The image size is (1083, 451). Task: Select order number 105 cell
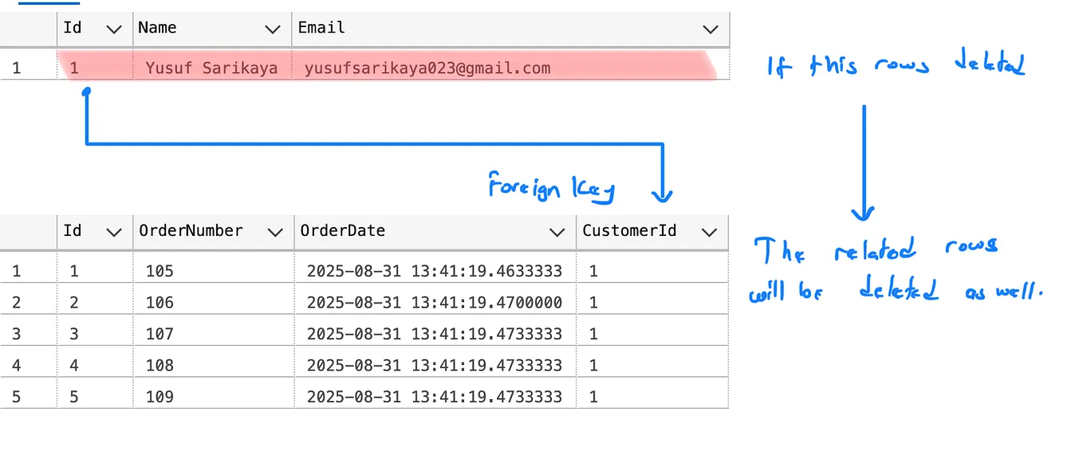(x=159, y=272)
